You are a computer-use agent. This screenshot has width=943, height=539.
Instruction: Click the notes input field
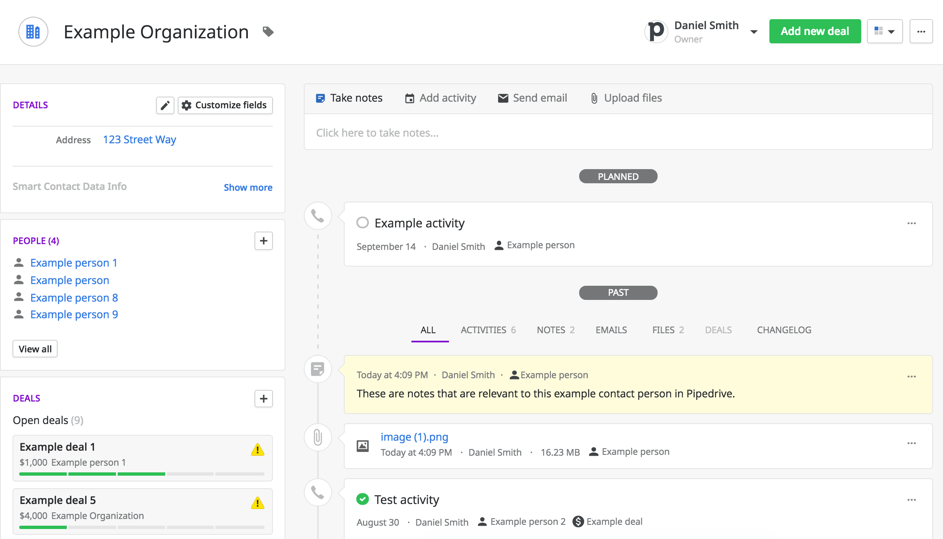click(618, 132)
